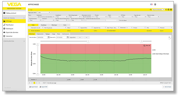Screen dimensions: 179x95
Task: Click the Aujourd'hui button
Action: pyautogui.click(x=73, y=37)
